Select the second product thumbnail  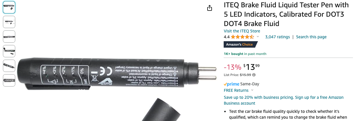click(x=9, y=22)
